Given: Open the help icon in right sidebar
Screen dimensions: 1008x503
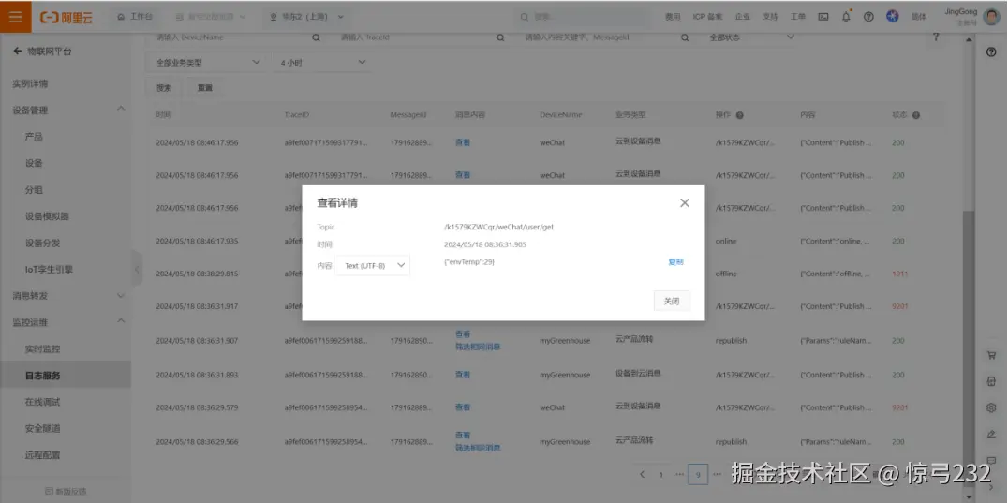Looking at the screenshot, I should tap(990, 52).
